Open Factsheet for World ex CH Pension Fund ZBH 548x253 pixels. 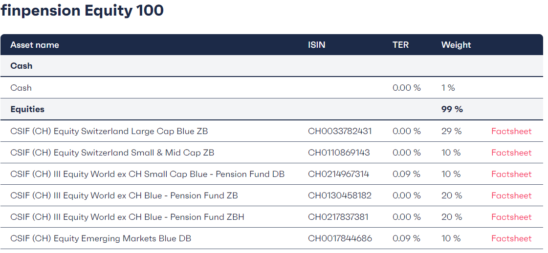click(x=511, y=217)
